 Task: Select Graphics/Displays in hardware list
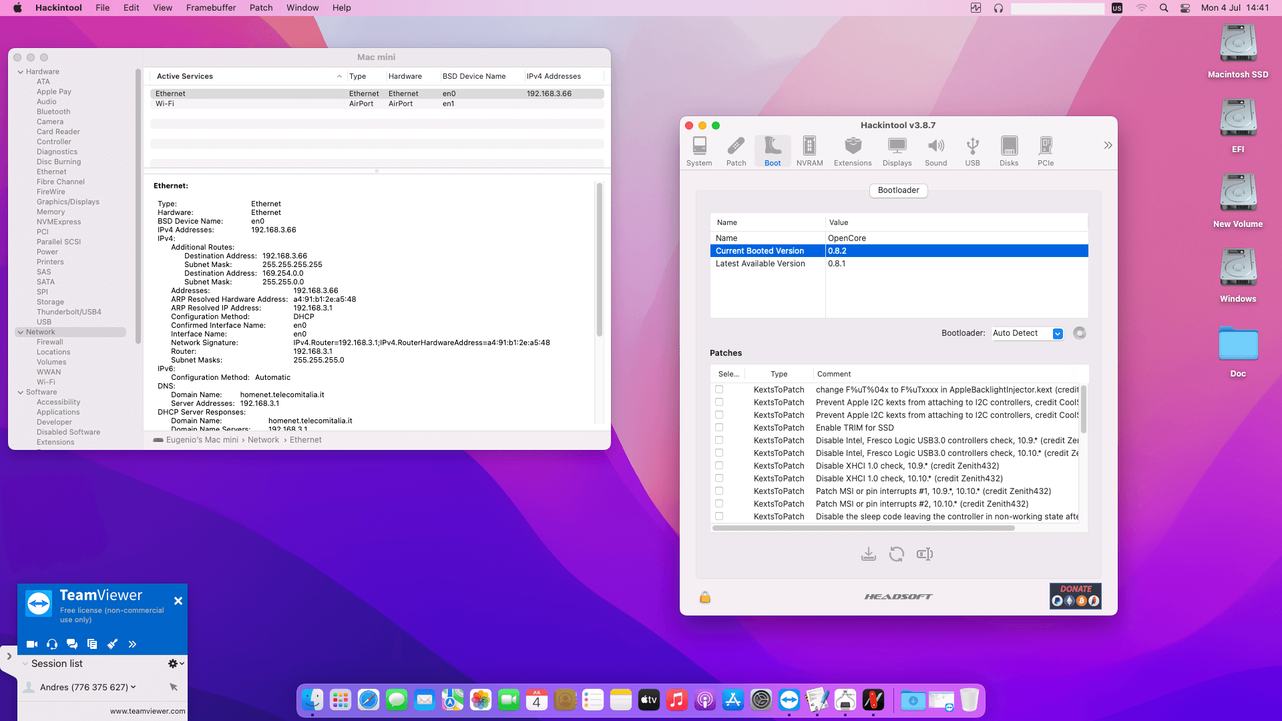(x=68, y=202)
